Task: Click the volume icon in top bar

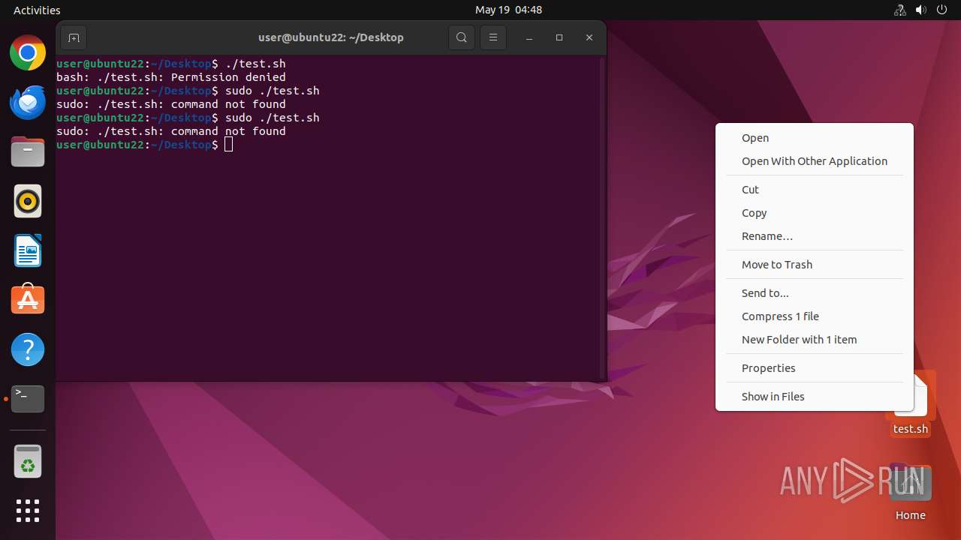Action: pyautogui.click(x=921, y=10)
